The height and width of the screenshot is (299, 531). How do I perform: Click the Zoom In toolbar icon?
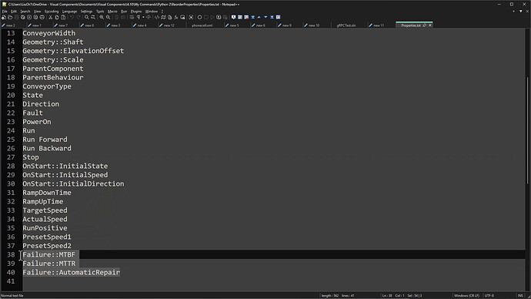tap(102, 17)
